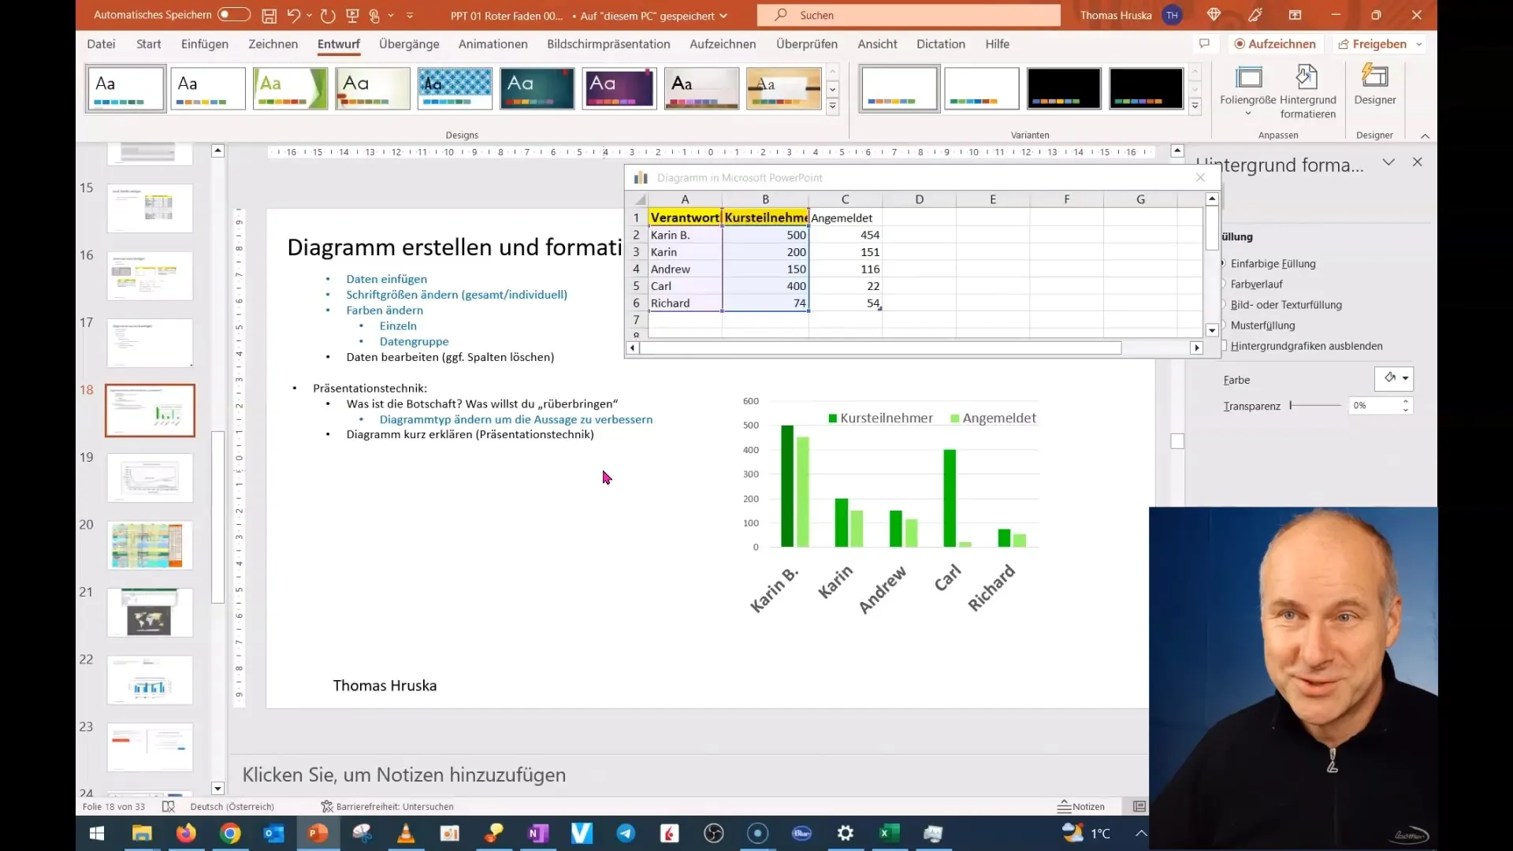1513x851 pixels.
Task: Open Datei menu in ribbon
Action: [101, 43]
